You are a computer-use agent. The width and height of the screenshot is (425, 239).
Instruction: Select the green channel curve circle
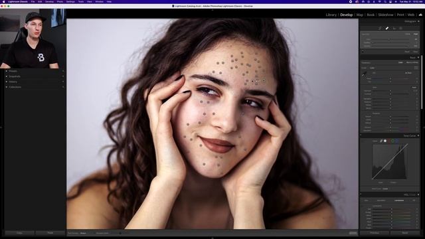(392, 141)
